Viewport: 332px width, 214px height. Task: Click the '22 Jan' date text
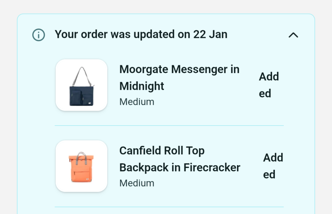point(210,35)
